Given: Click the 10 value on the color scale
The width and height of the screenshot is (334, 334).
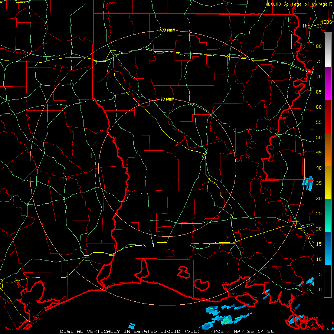Looking at the screenshot, I should pos(319,259).
